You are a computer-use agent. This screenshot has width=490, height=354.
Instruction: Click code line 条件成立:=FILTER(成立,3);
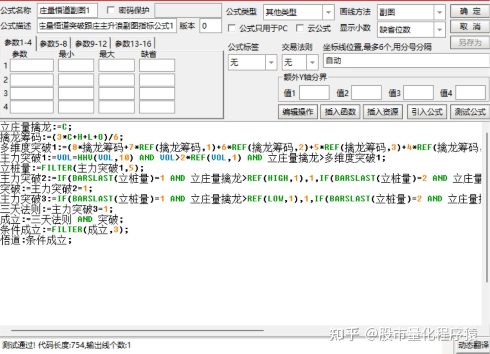64,229
